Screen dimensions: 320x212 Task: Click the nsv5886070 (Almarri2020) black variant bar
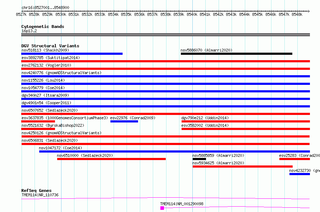[x=236, y=54]
